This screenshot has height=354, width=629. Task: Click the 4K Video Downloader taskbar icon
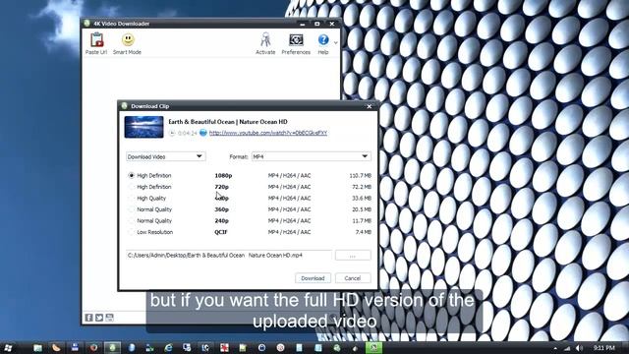[113, 347]
